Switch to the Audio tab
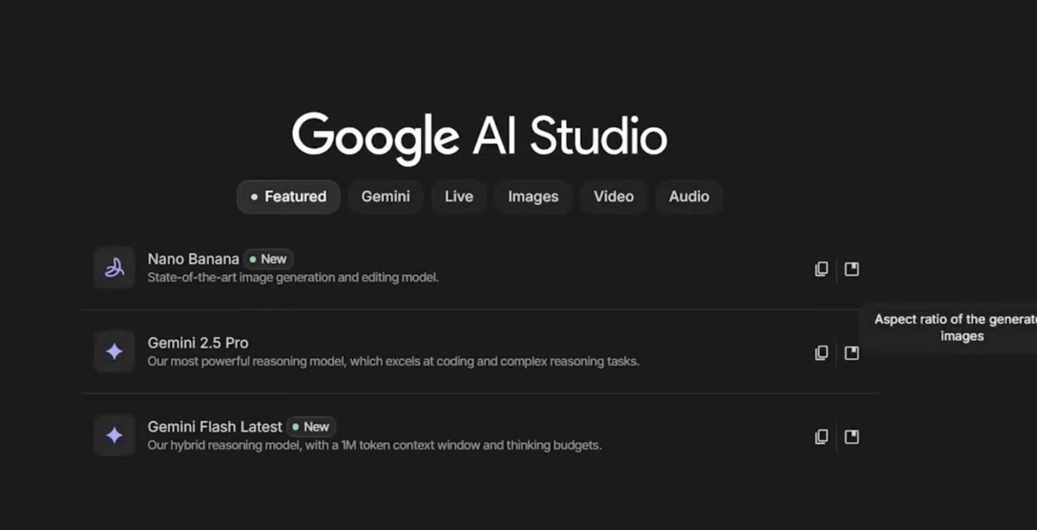Screen dimensions: 1037x530 (689, 196)
